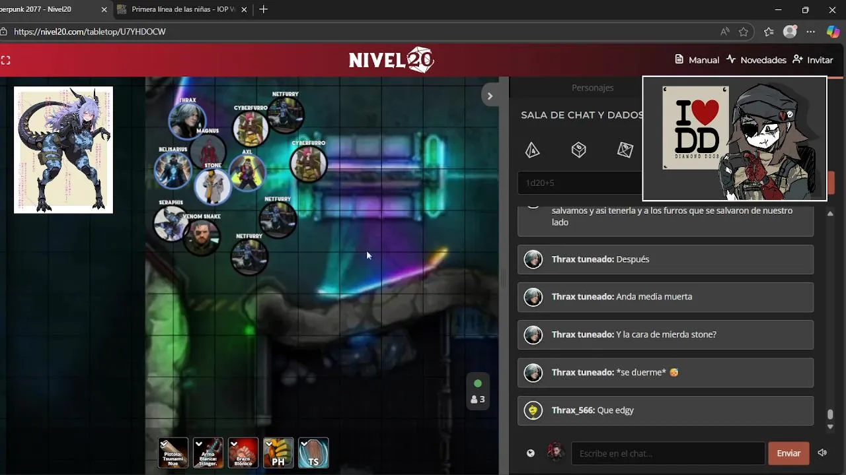
Task: Activate the Read aloud icon in address bar
Action: pyautogui.click(x=725, y=32)
